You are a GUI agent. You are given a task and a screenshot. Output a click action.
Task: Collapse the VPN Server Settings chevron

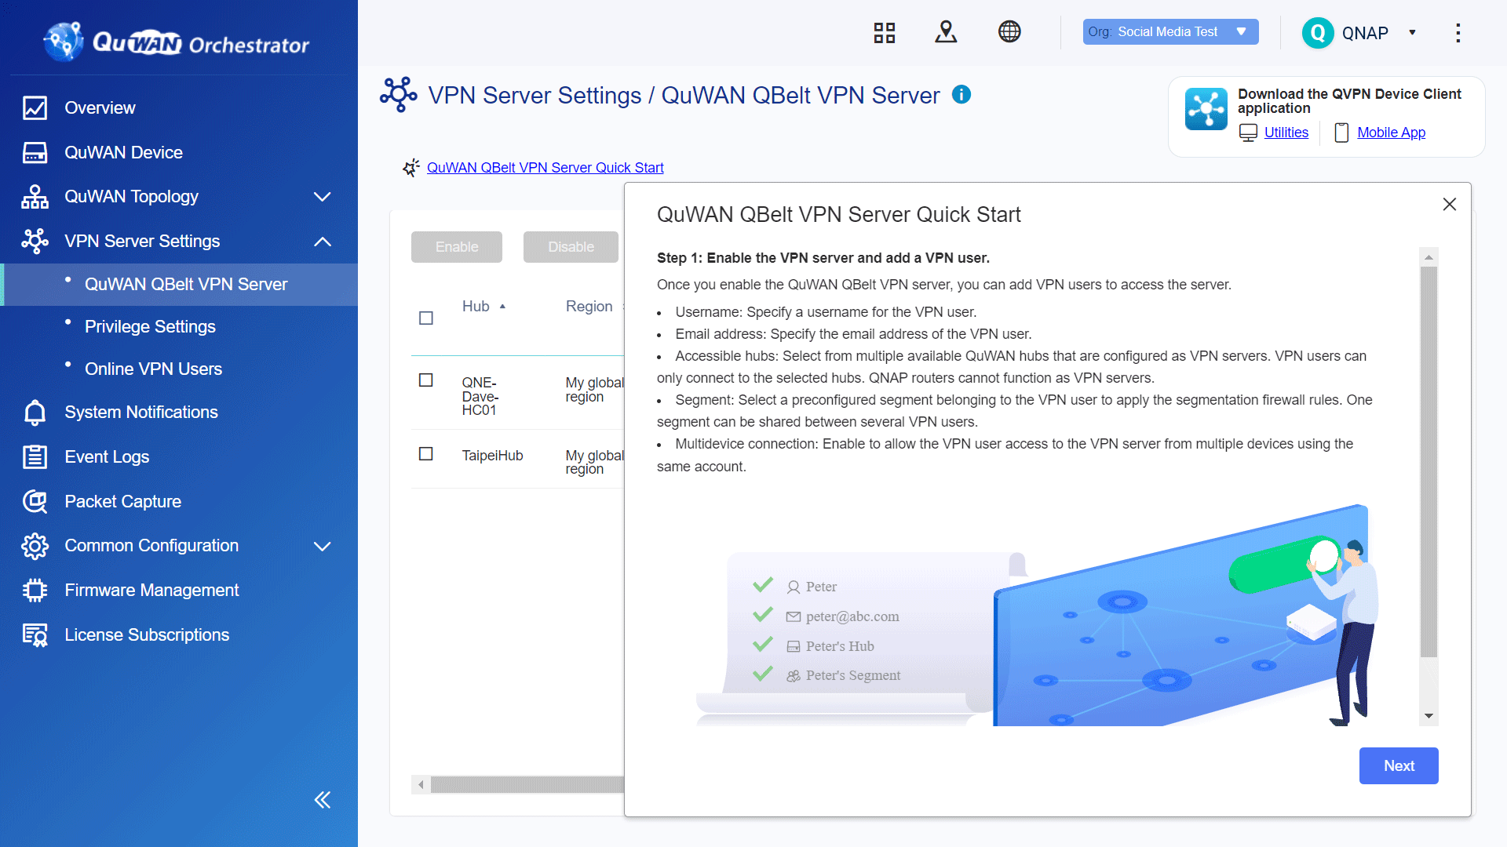(x=323, y=242)
